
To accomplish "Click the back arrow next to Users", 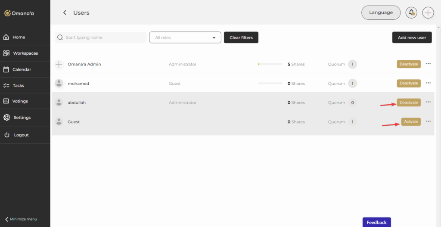I will pos(65,13).
